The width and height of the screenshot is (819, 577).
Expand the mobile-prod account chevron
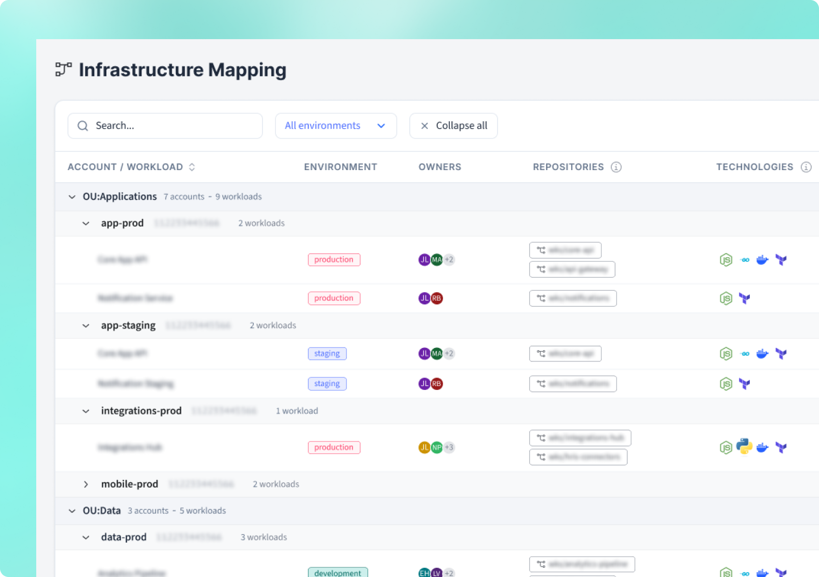coord(86,485)
